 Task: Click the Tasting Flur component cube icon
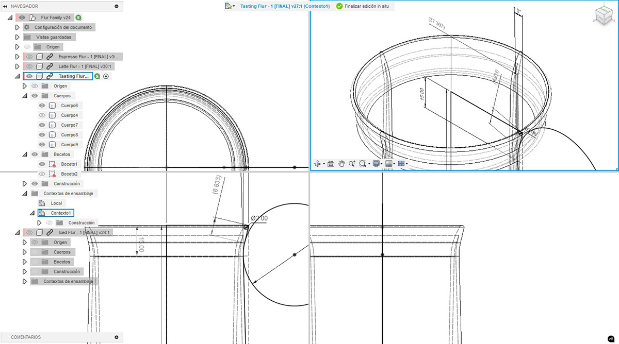click(x=40, y=76)
